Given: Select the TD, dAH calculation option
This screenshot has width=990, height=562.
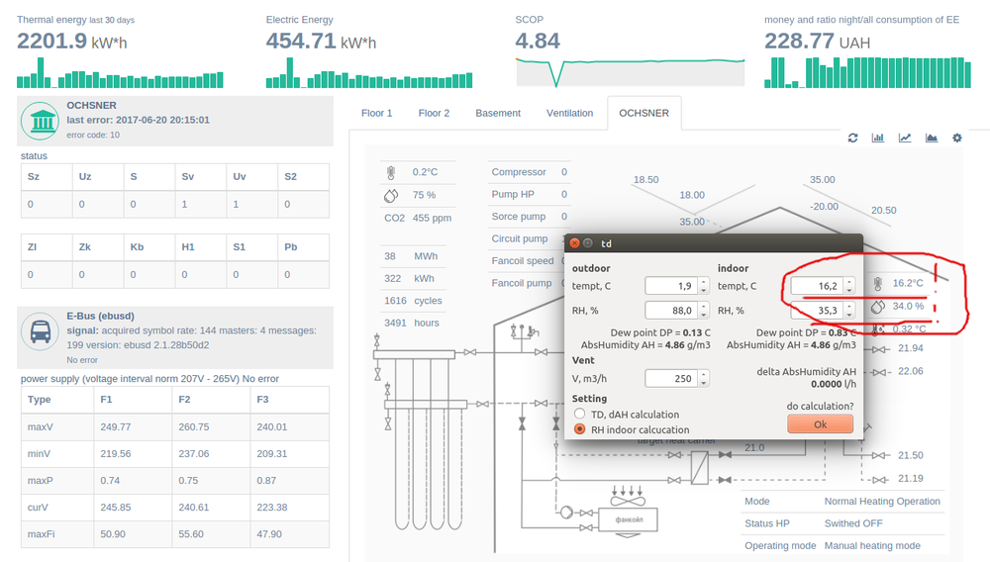Looking at the screenshot, I should pos(580,415).
